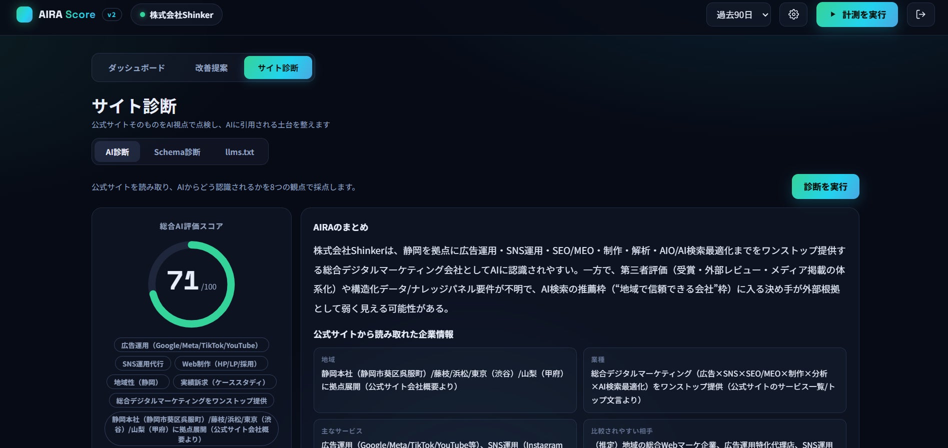Click the 計測を実行 button
The width and height of the screenshot is (948, 448).
coord(857,14)
